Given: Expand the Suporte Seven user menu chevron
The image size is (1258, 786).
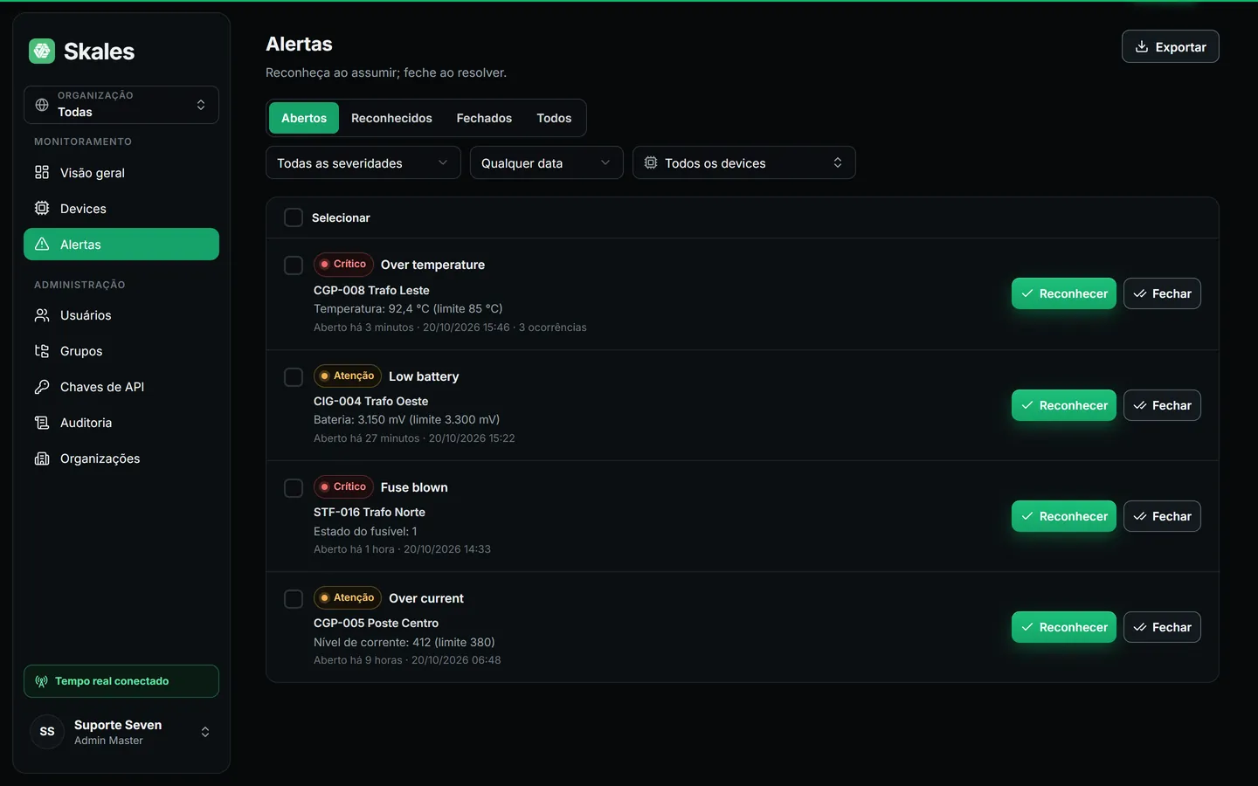Looking at the screenshot, I should [x=205, y=732].
